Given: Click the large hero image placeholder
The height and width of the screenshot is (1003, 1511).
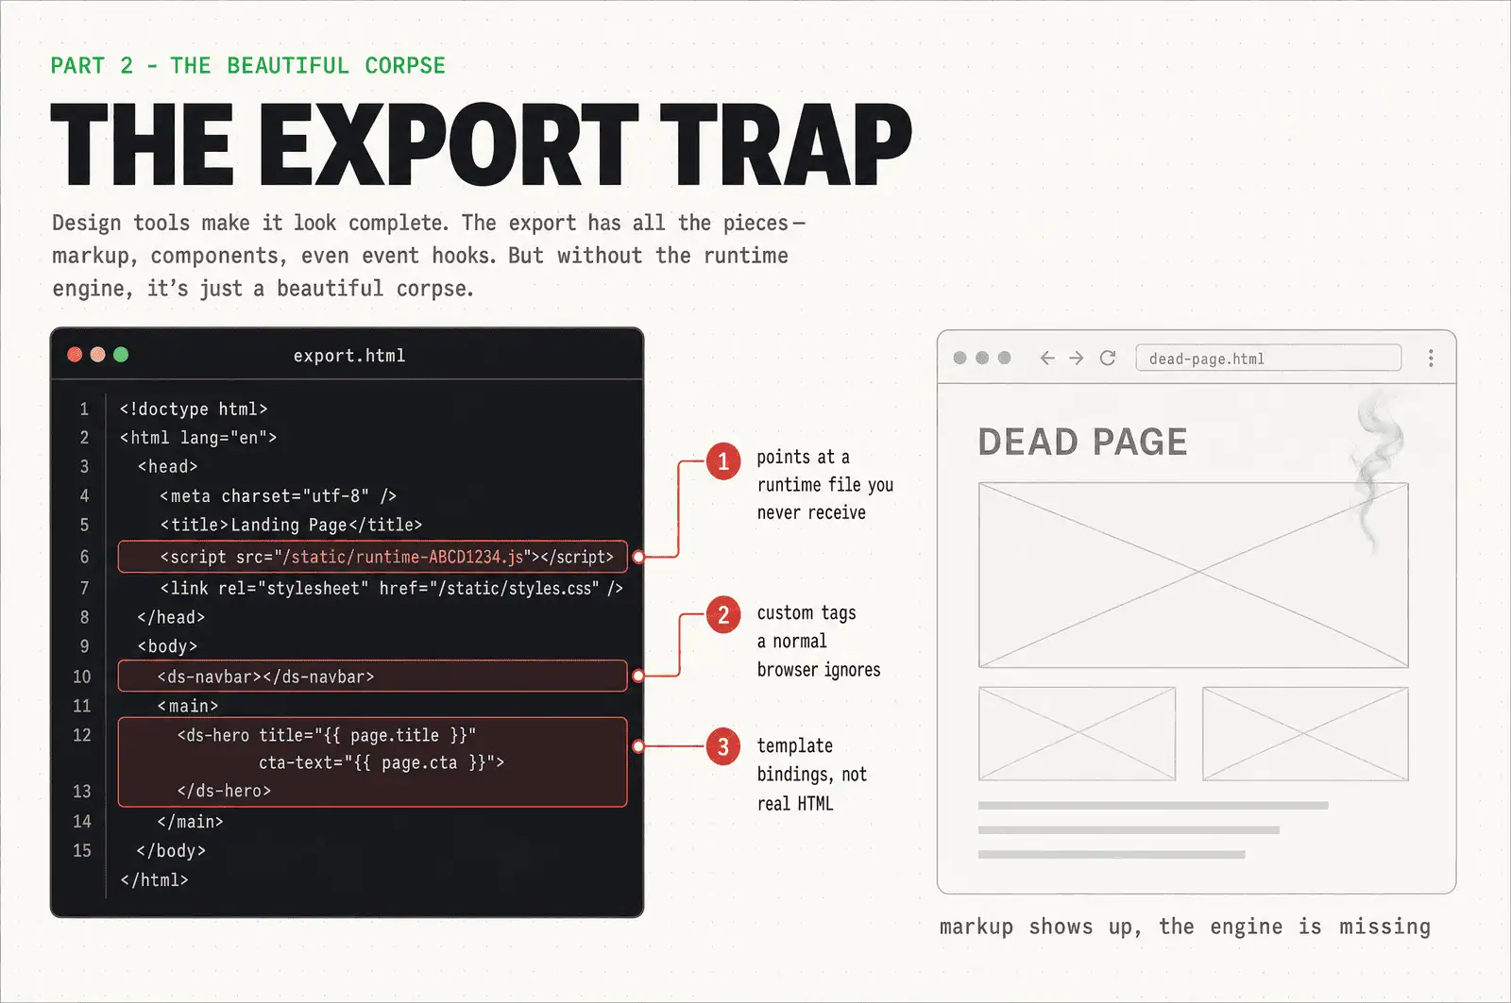Looking at the screenshot, I should [1193, 575].
